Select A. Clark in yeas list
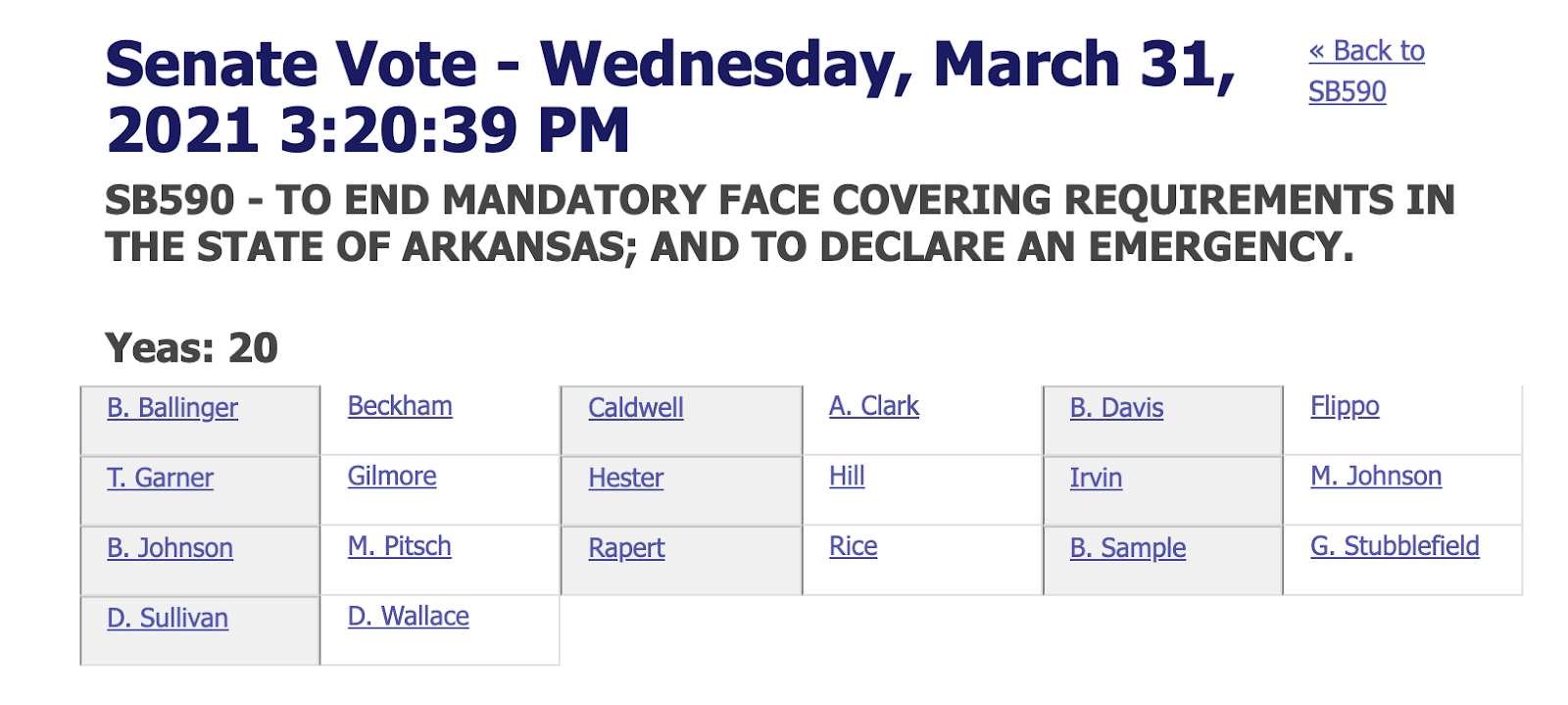Viewport: 1568px width, 705px height. pyautogui.click(x=874, y=406)
